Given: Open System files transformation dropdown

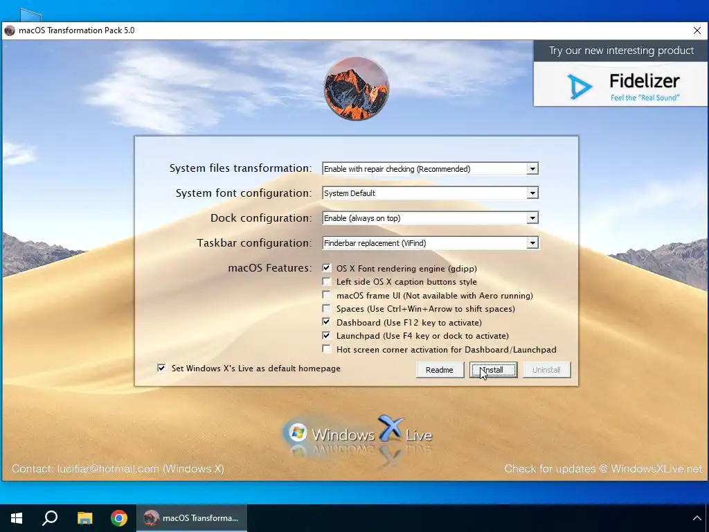Looking at the screenshot, I should click(430, 169).
